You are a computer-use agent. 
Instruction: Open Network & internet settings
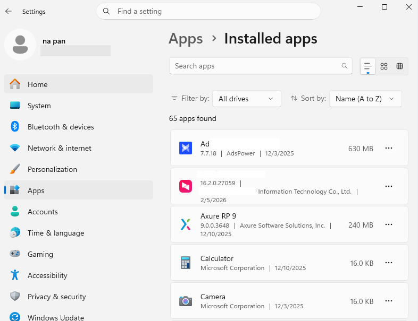click(x=79, y=148)
